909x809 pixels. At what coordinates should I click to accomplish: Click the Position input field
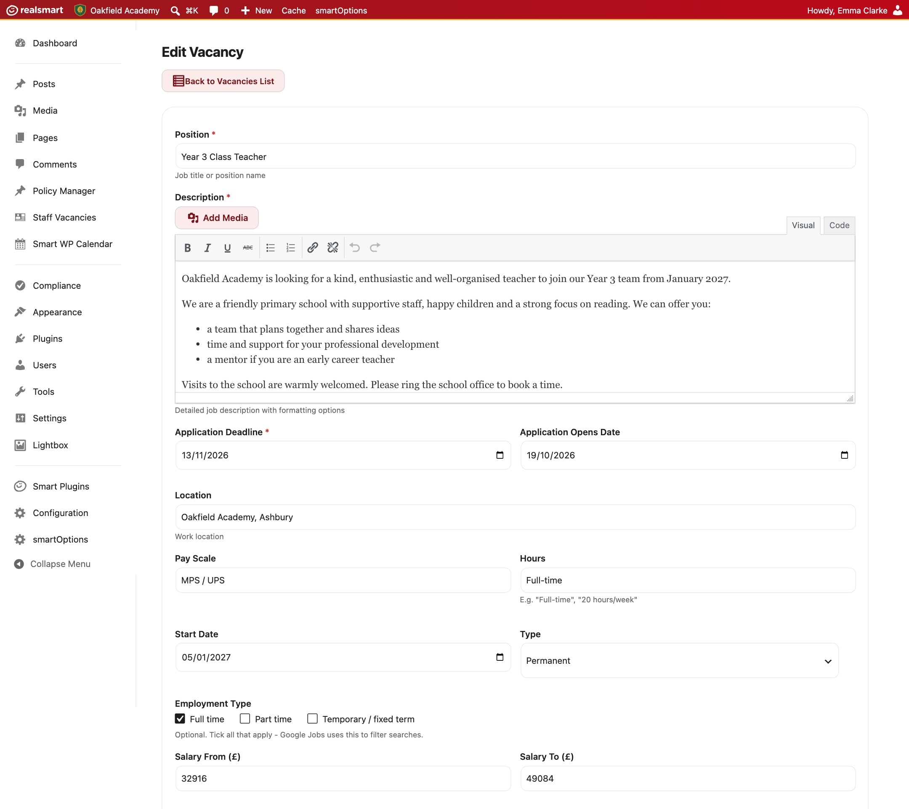[x=515, y=156]
